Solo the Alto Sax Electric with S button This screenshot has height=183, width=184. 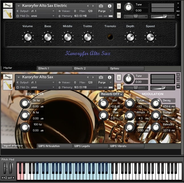click(119, 6)
